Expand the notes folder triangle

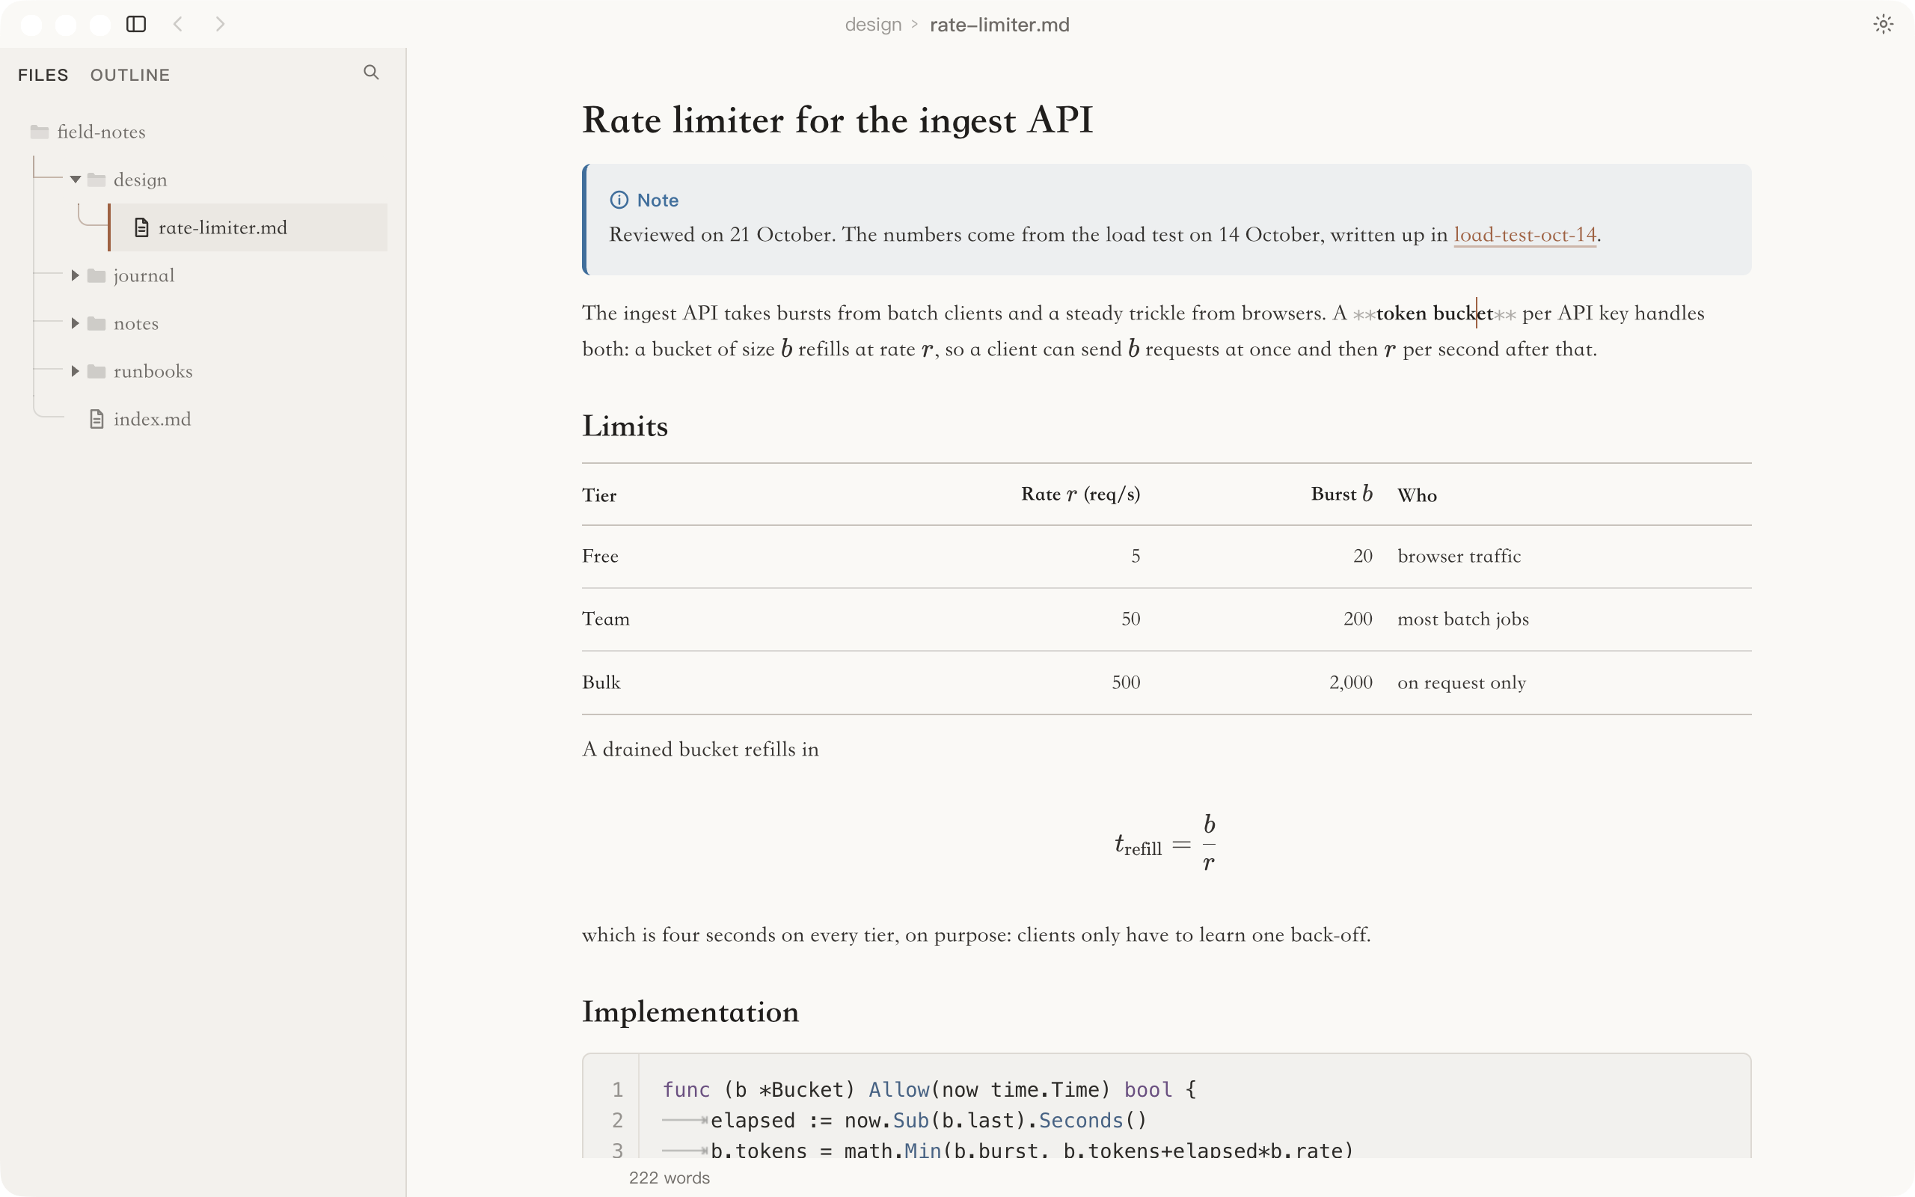coord(75,323)
